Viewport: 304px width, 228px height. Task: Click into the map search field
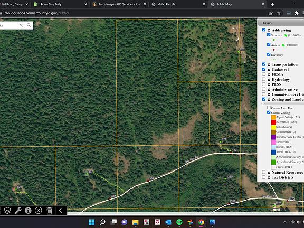[x=9, y=25]
